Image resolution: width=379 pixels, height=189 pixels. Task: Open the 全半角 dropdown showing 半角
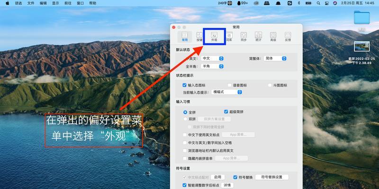pyautogui.click(x=213, y=66)
